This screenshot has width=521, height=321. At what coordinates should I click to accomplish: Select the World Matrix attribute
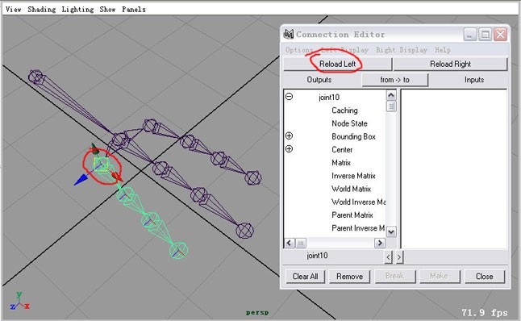351,189
